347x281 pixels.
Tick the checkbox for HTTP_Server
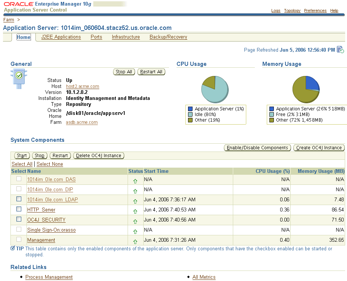coord(19,209)
